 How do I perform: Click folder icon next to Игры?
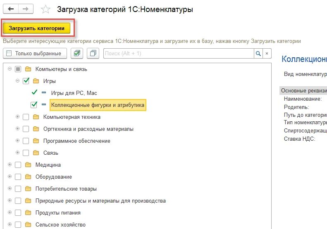tap(36, 81)
